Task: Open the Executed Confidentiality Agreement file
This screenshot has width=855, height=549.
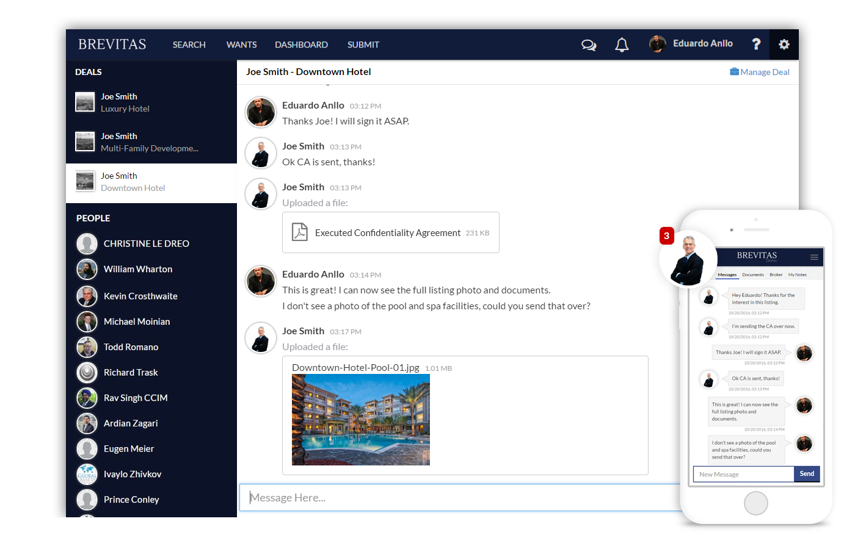Action: pyautogui.click(x=391, y=232)
